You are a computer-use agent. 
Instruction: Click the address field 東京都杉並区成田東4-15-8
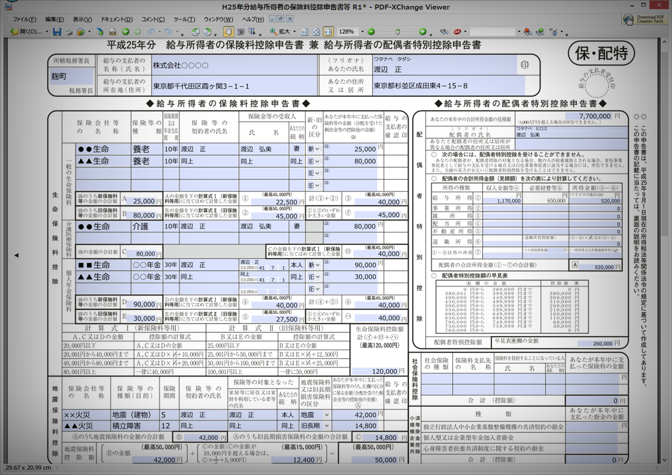(449, 86)
